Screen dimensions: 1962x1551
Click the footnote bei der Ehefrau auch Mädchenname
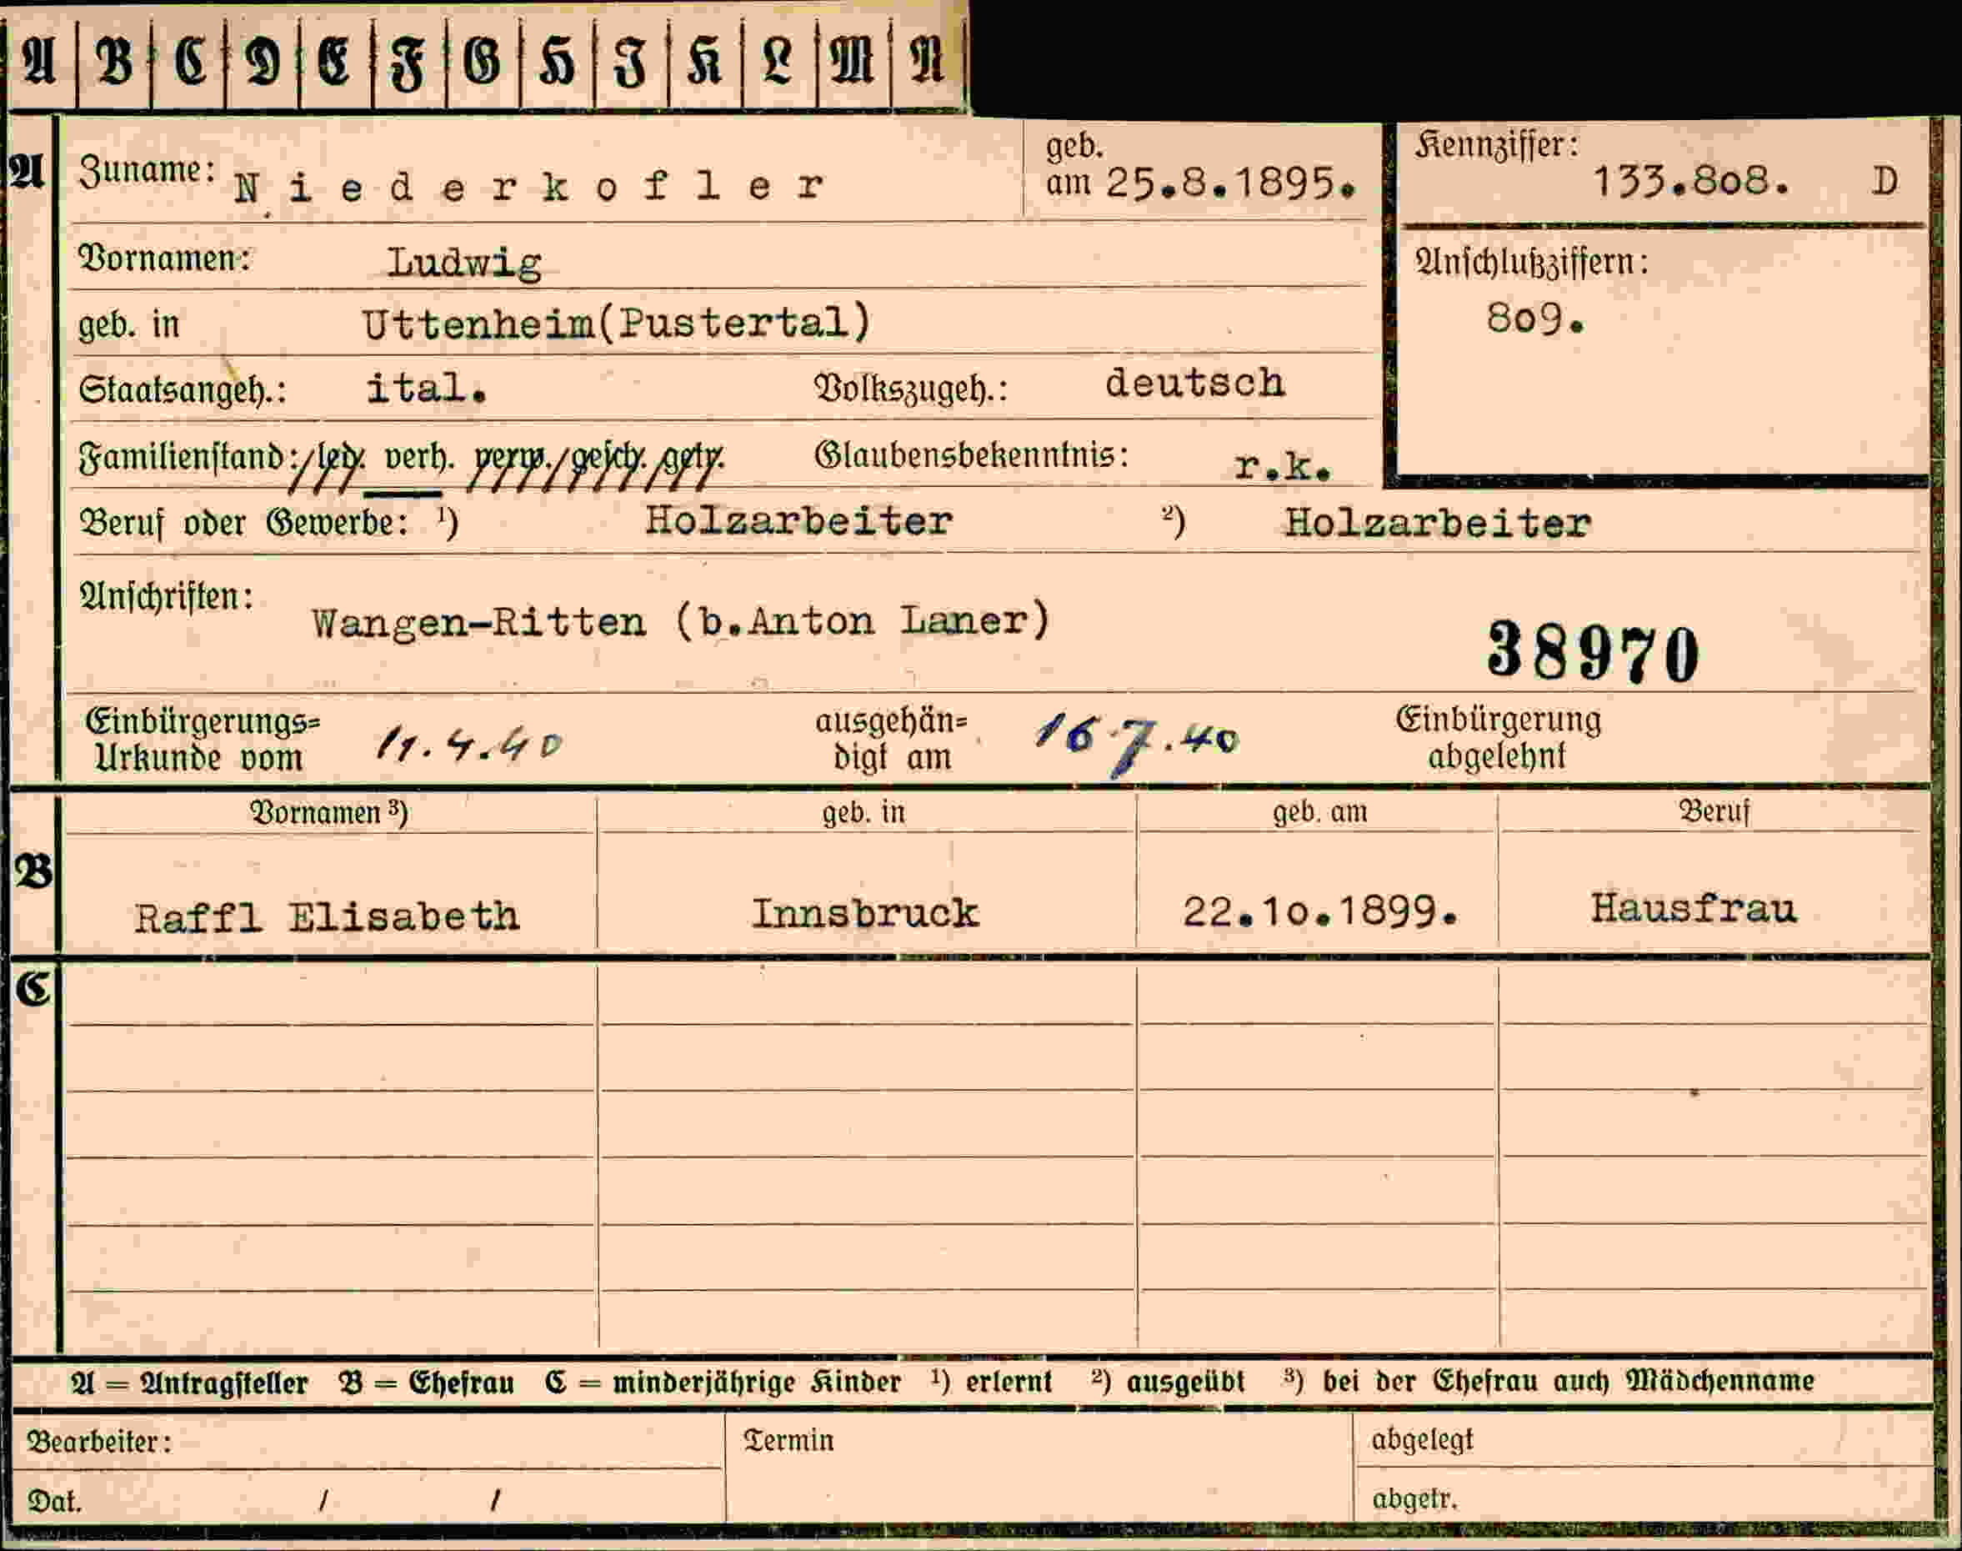point(1568,1380)
